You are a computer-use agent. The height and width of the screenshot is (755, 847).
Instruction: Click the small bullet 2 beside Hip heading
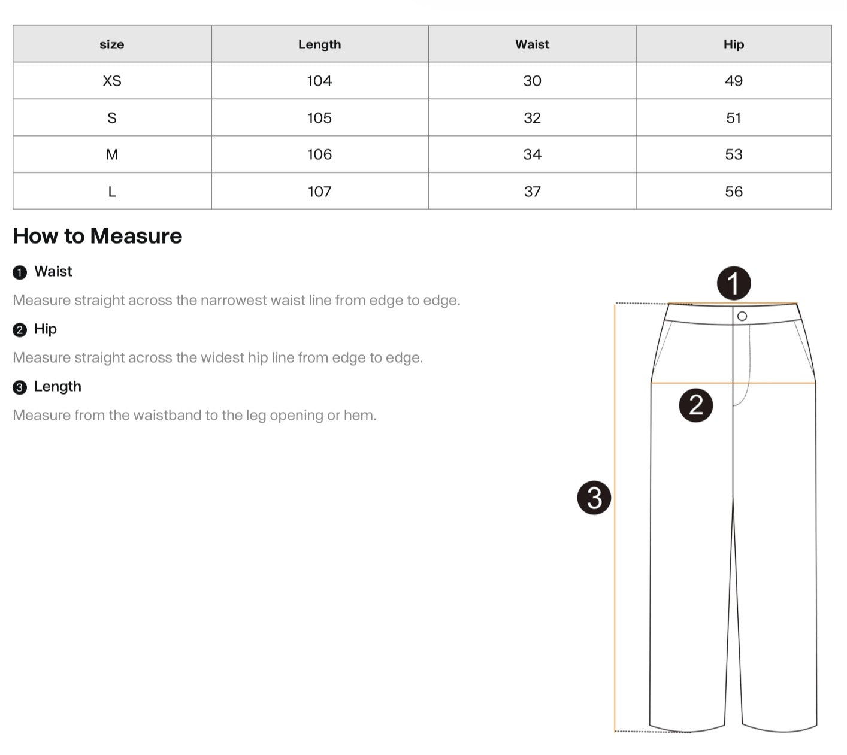click(x=20, y=330)
